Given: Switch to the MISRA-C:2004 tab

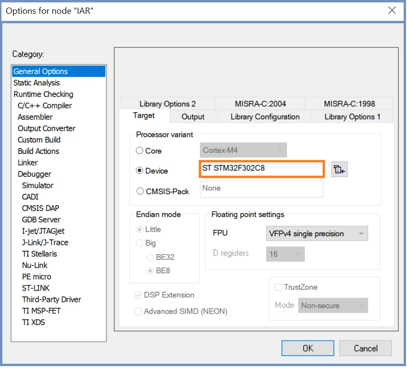Looking at the screenshot, I should point(260,104).
